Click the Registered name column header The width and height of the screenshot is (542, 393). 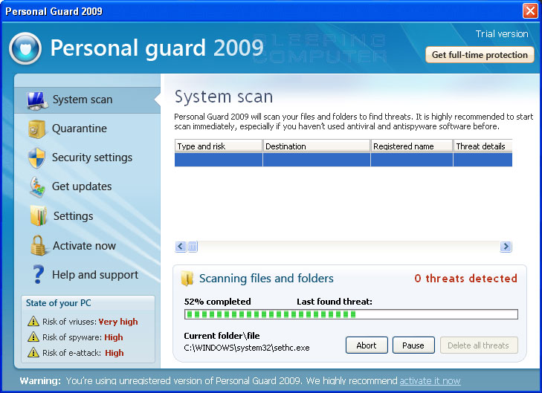tap(411, 146)
